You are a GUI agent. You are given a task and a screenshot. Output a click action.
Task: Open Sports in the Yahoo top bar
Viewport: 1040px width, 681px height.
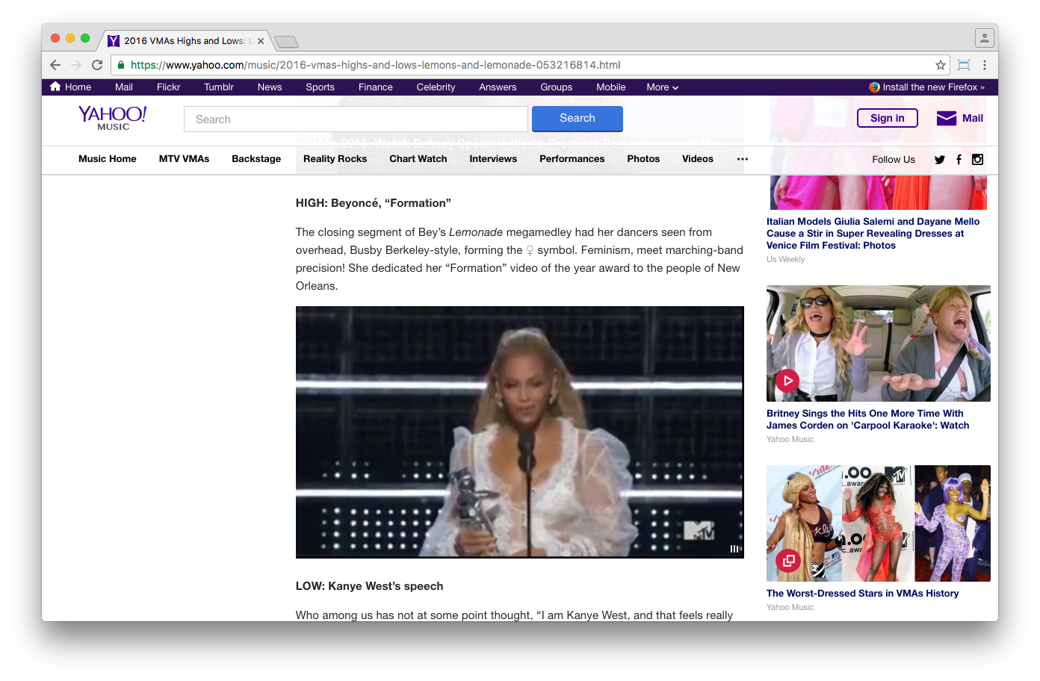(321, 87)
